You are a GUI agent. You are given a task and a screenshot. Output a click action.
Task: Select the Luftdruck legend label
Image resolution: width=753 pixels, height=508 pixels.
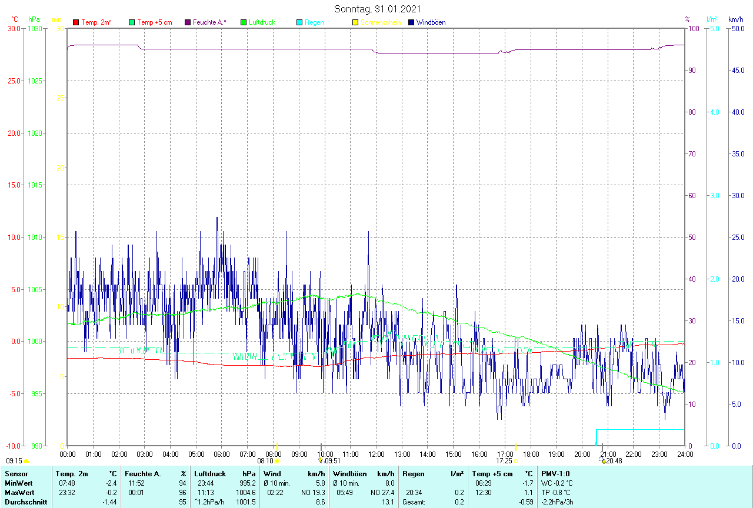262,23
